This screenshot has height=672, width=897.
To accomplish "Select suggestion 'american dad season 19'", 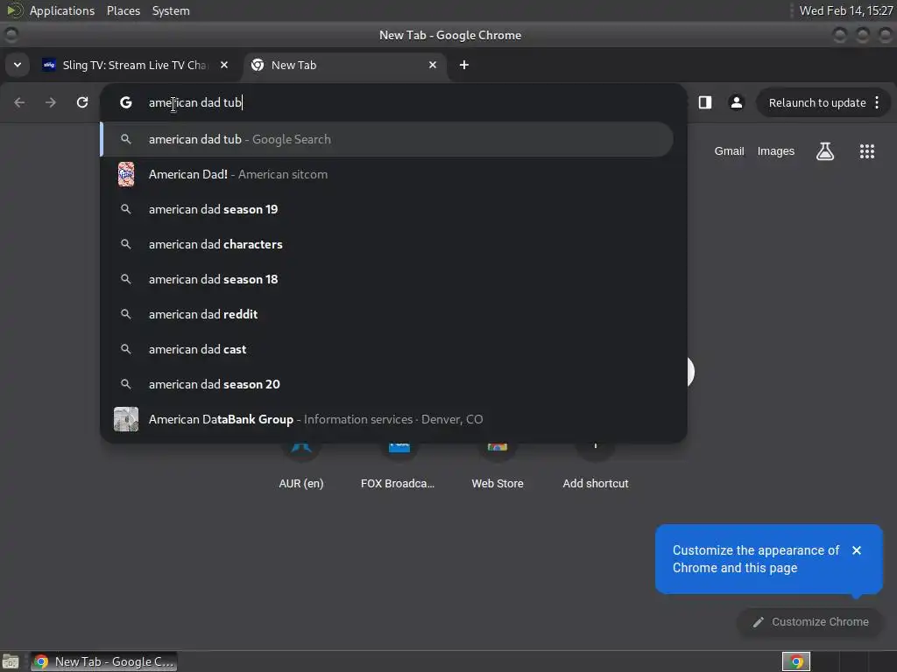I will (x=386, y=209).
